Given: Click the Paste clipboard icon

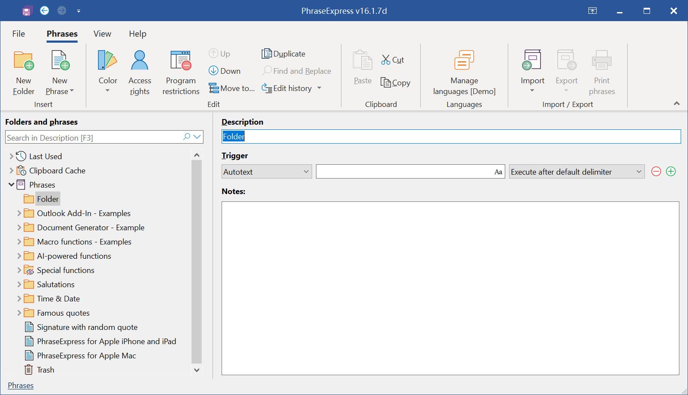Looking at the screenshot, I should [x=363, y=60].
